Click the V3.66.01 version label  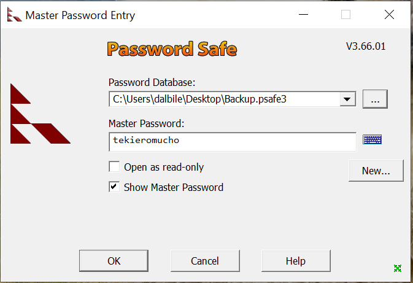coord(366,47)
